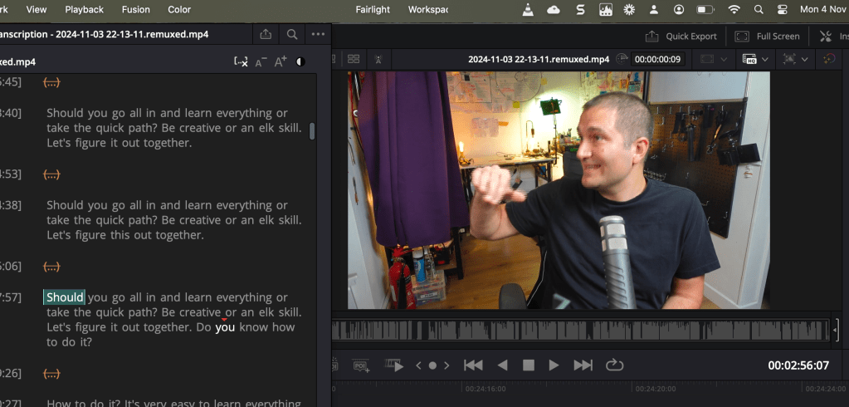Image resolution: width=849 pixels, height=407 pixels.
Task: Jump to the first frame
Action: click(x=473, y=365)
